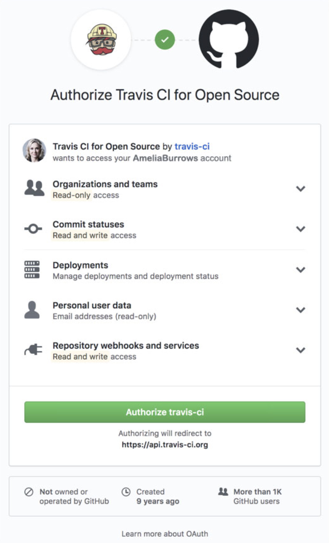
Task: Open the Learn more about OAuth link
Action: tap(165, 534)
